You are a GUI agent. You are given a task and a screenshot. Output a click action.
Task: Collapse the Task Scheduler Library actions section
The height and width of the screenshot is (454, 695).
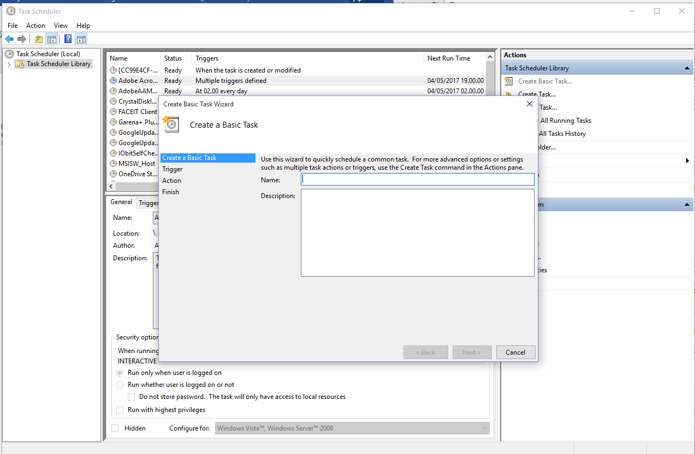(686, 68)
